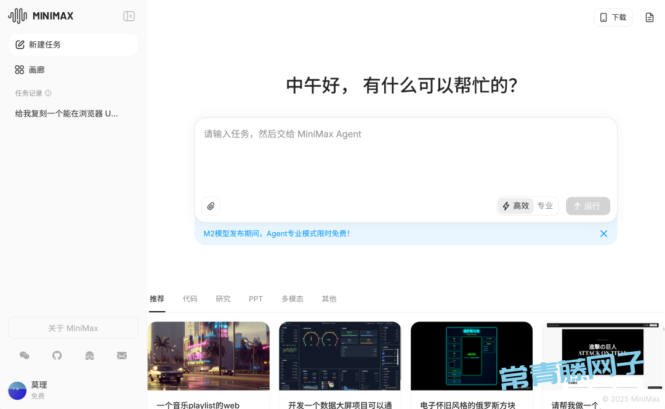Open the WeChat icon link
The image size is (665, 409).
coord(25,355)
